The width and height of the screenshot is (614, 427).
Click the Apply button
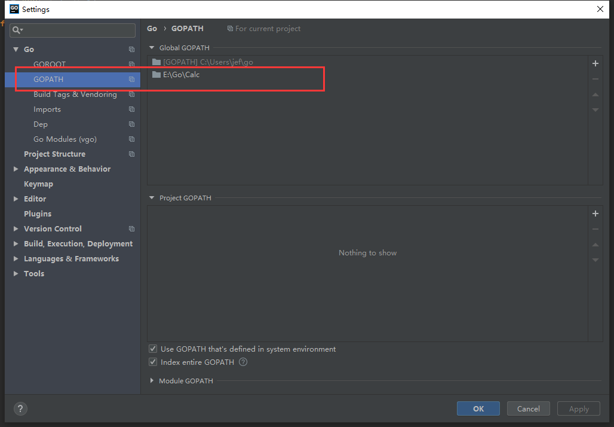coord(579,408)
